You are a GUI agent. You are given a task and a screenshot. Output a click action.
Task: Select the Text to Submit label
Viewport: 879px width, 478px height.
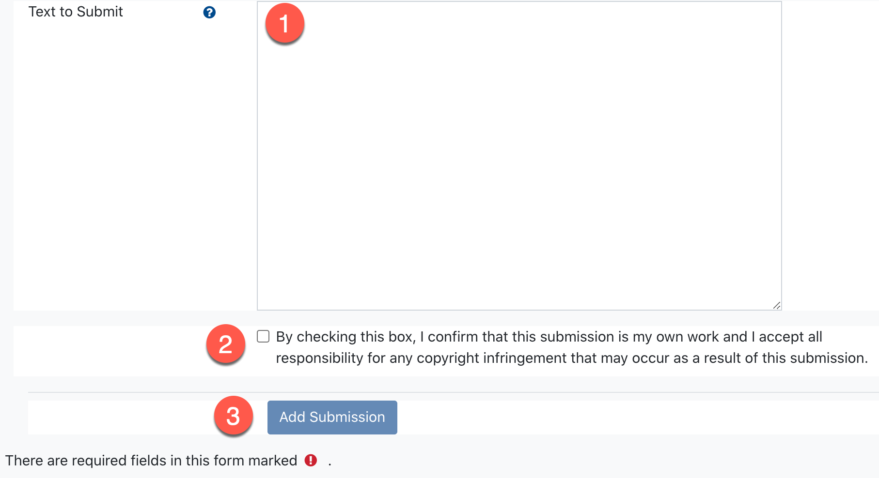pos(76,11)
